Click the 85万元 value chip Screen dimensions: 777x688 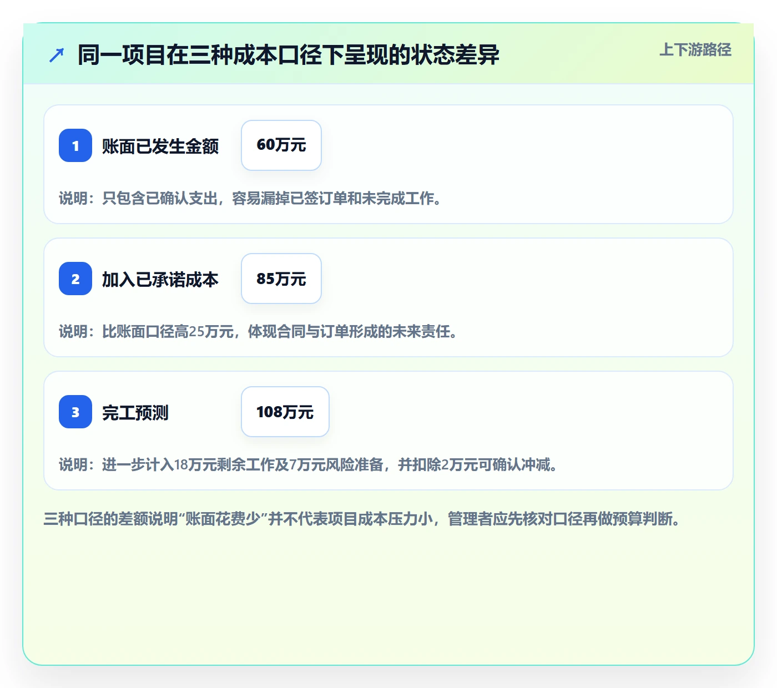(x=281, y=279)
